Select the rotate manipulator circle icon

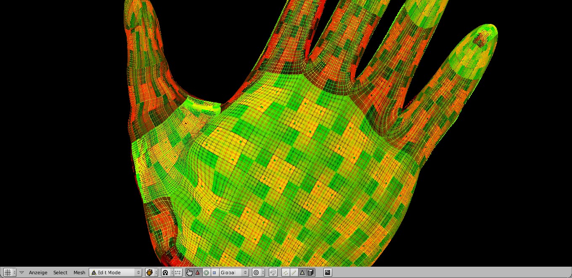[x=206, y=273]
